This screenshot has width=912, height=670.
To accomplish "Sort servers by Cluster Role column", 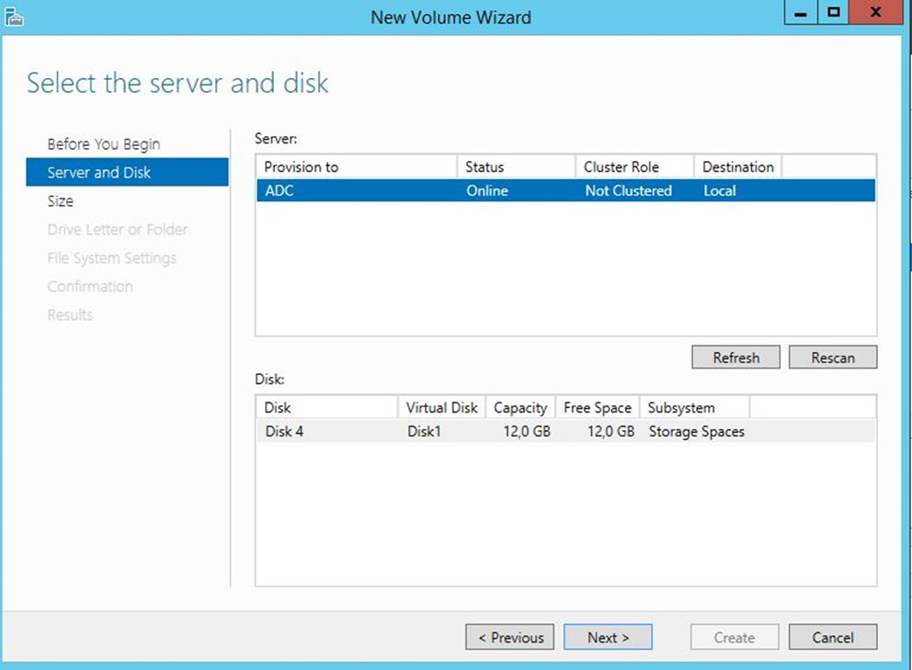I will [x=635, y=167].
